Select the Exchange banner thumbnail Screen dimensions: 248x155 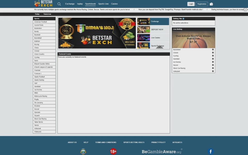pos(153,21)
